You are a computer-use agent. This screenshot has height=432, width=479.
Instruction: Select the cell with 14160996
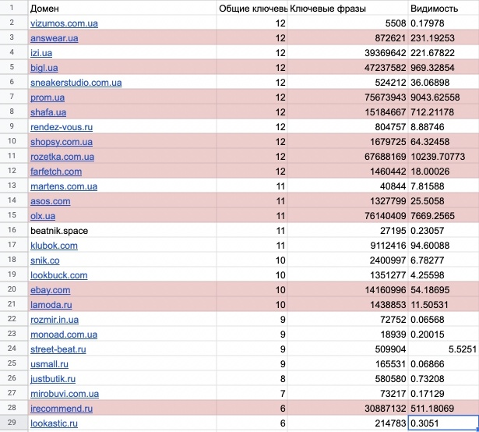click(347, 290)
